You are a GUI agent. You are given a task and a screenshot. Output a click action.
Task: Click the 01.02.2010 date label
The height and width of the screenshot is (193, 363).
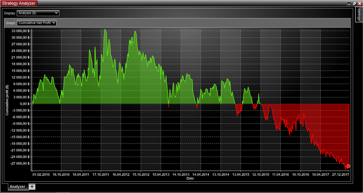tap(41, 175)
